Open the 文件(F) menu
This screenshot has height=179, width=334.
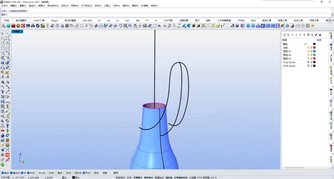4,6
